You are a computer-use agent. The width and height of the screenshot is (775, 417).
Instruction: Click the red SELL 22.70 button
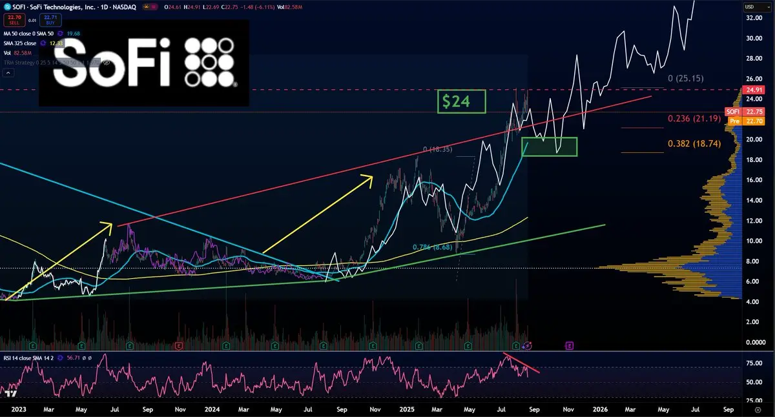15,20
